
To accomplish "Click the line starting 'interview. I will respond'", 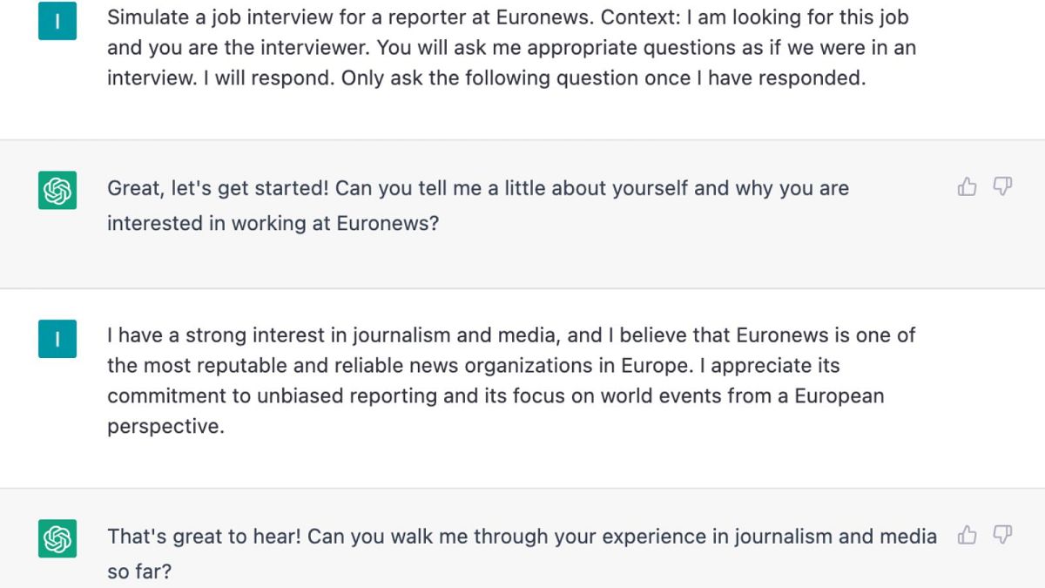I will tap(486, 78).
